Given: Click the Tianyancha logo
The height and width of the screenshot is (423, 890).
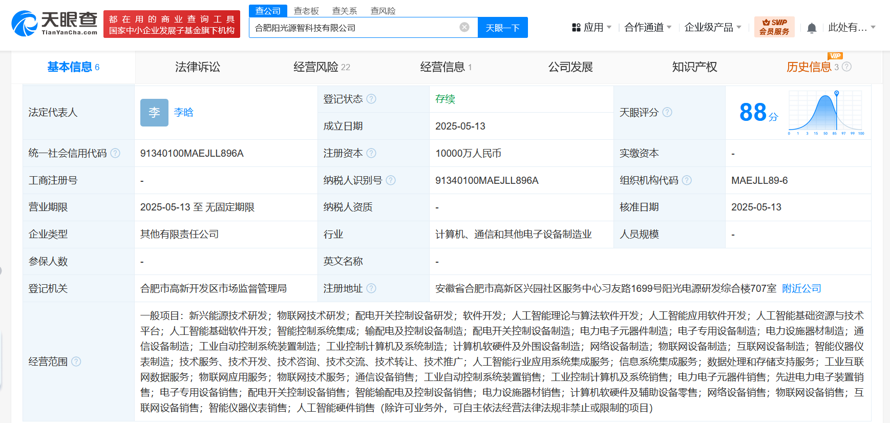Looking at the screenshot, I should point(54,24).
